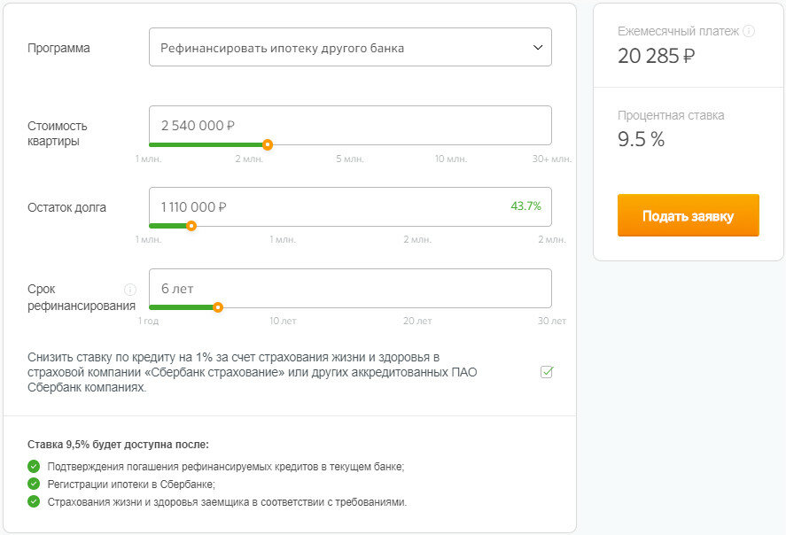Click green check icon before Регистрации ипотеки
Viewport: 786px width, 535px height.
pyautogui.click(x=34, y=484)
